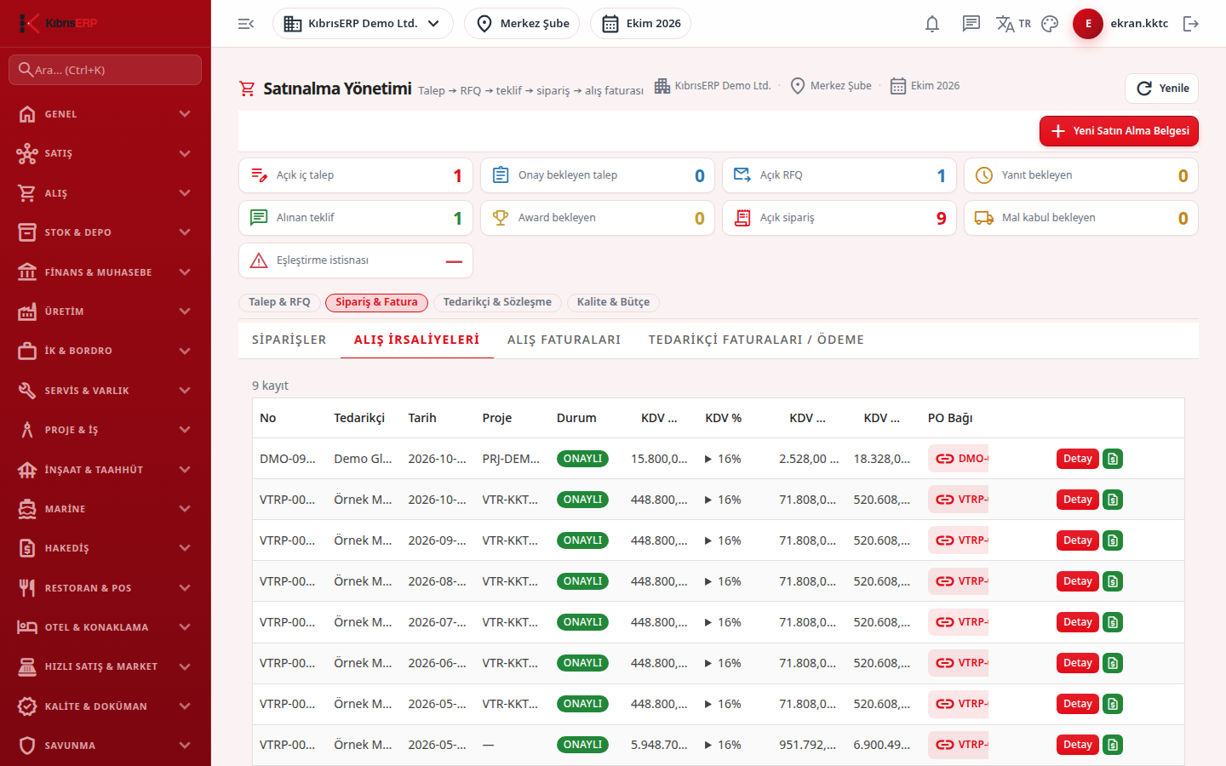Expand the Satış sidebar section
This screenshot has width=1226, height=766.
(x=106, y=153)
